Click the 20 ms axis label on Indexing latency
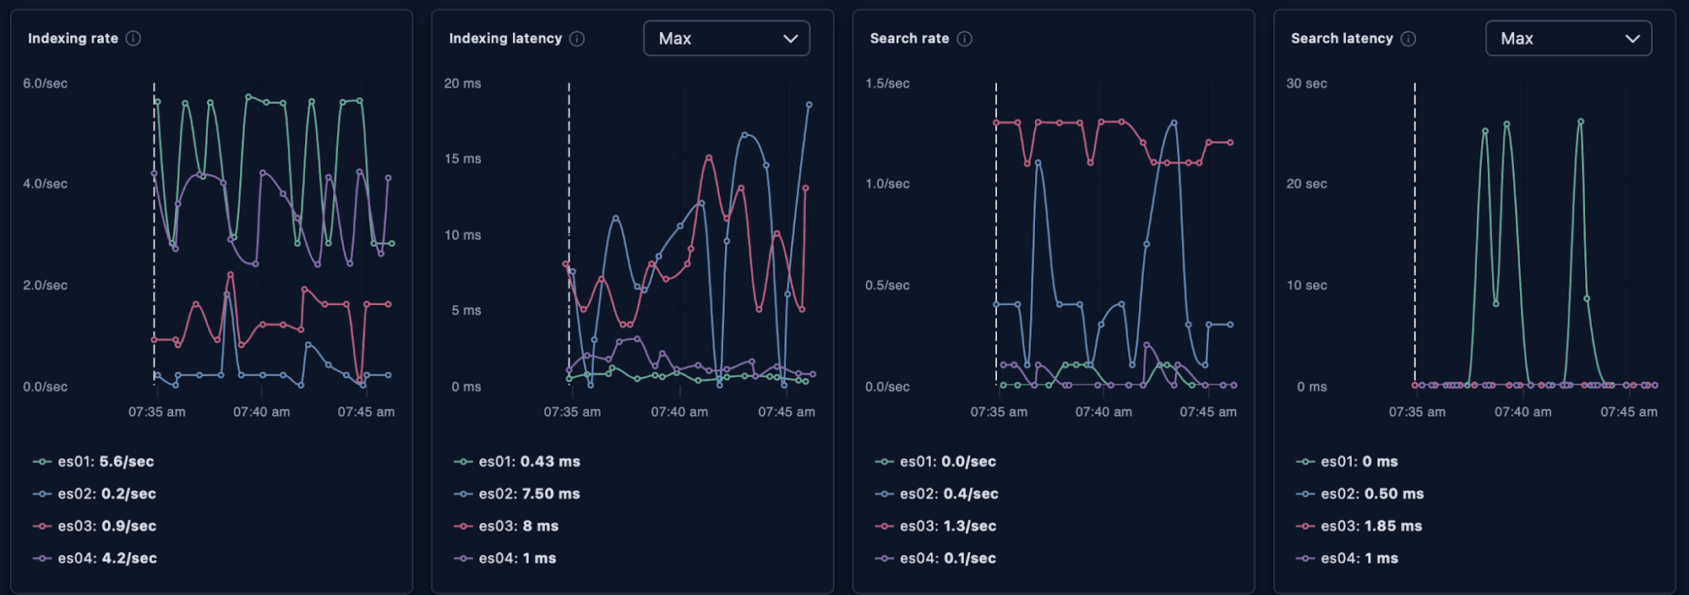1689x595 pixels. pos(463,83)
